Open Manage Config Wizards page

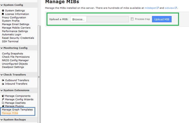(19, 99)
